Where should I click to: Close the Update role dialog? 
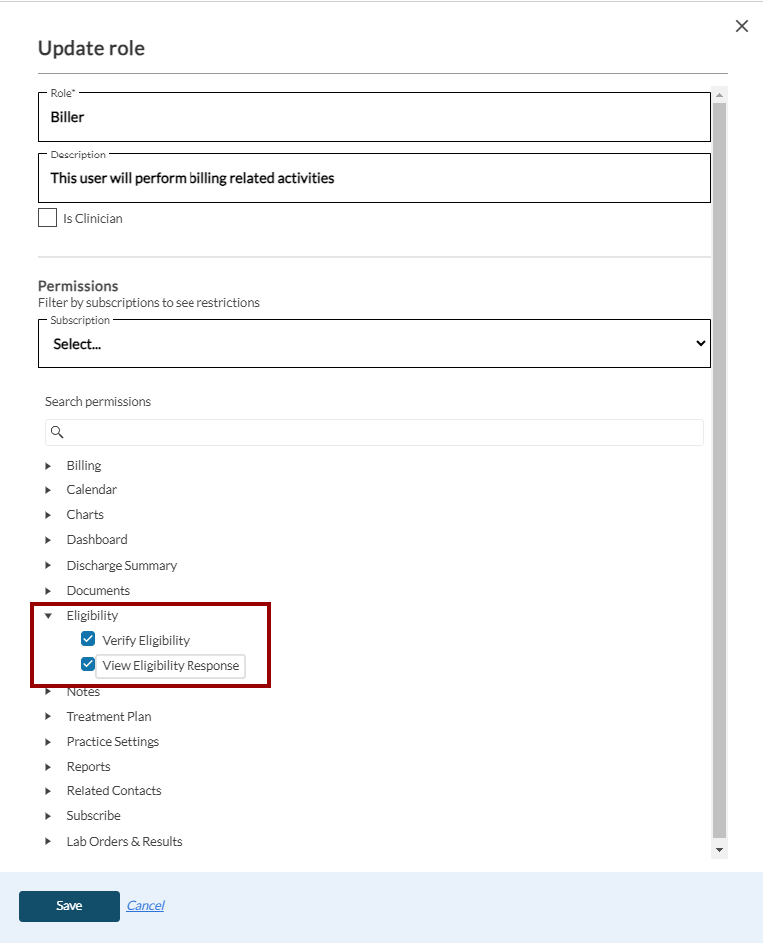pyautogui.click(x=741, y=27)
